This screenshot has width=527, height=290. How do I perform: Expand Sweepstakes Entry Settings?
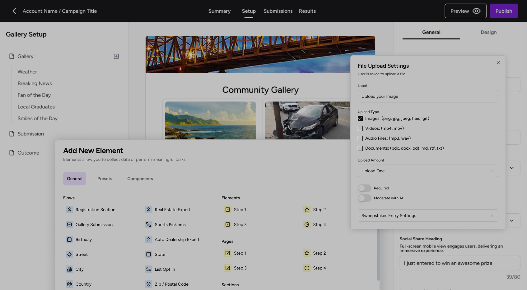point(428,215)
